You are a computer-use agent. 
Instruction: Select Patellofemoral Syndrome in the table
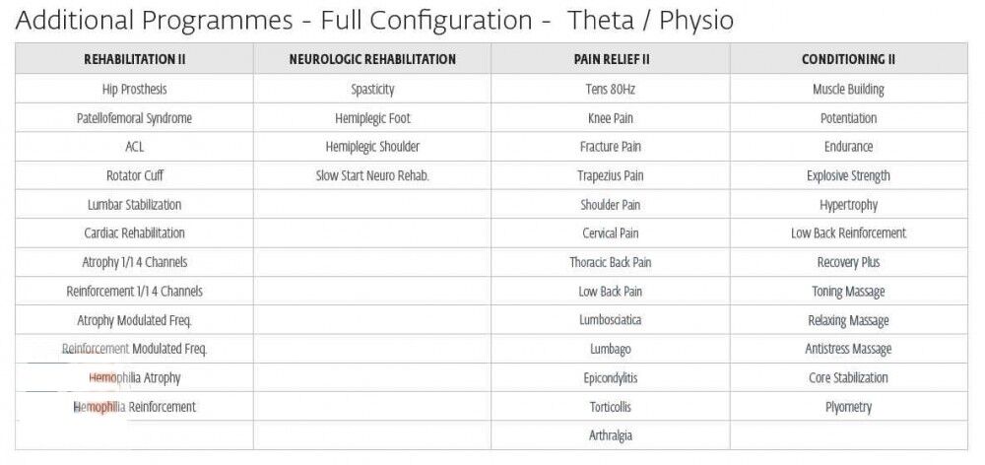click(x=135, y=118)
